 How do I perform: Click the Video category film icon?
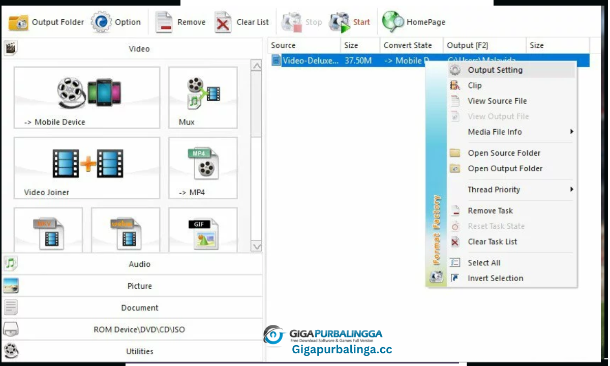(10, 49)
